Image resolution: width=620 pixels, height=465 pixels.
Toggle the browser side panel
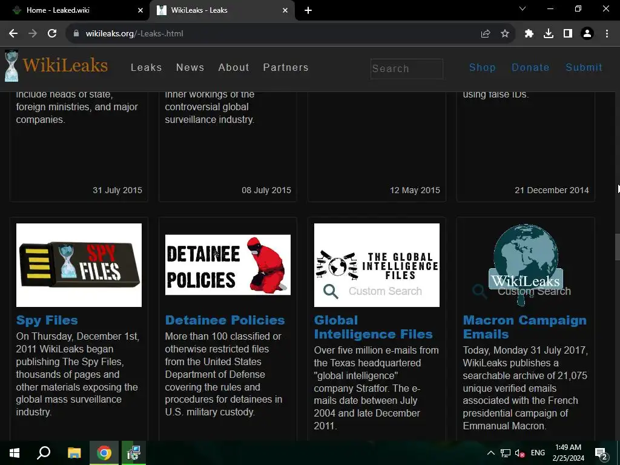point(568,34)
